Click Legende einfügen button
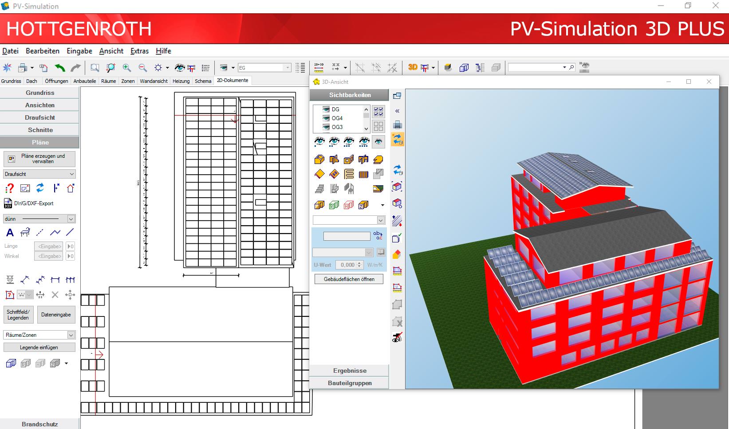This screenshot has height=429, width=729. click(x=39, y=347)
